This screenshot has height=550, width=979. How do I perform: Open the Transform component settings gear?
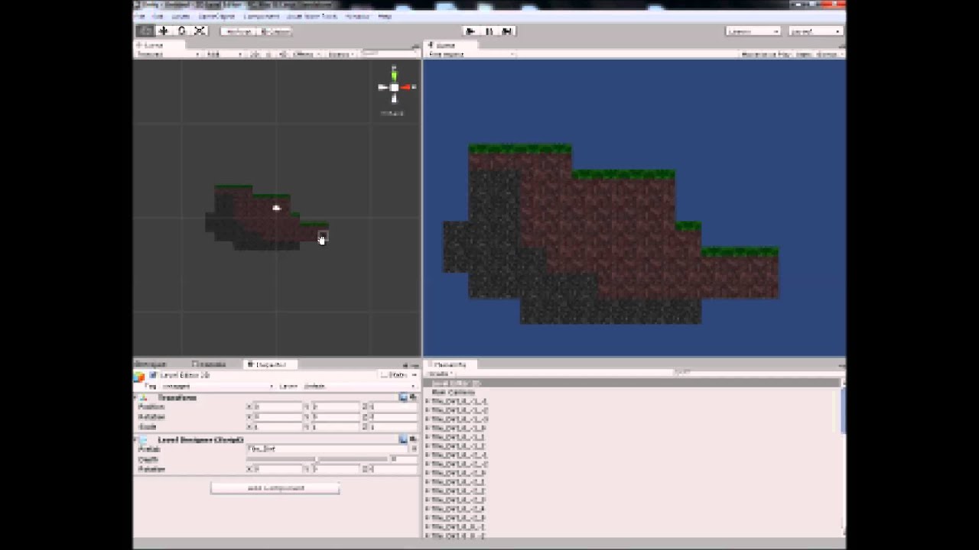pos(413,397)
